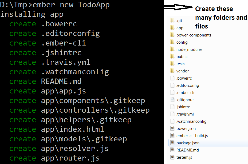Click the bower.json file icon
Viewport: 248px width, 164px height.
172,128
